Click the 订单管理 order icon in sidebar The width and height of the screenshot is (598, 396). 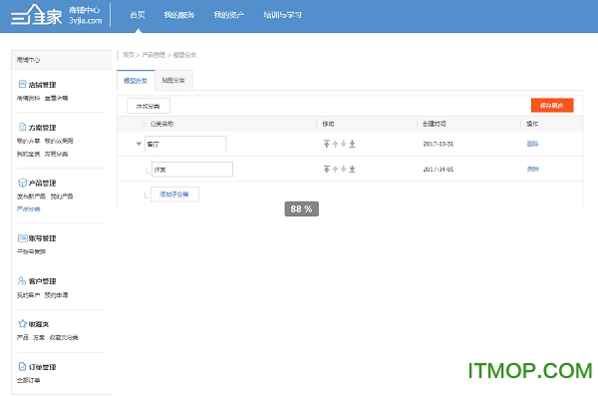point(22,367)
